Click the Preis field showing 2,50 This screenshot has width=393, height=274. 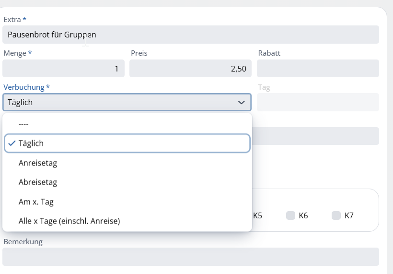190,69
